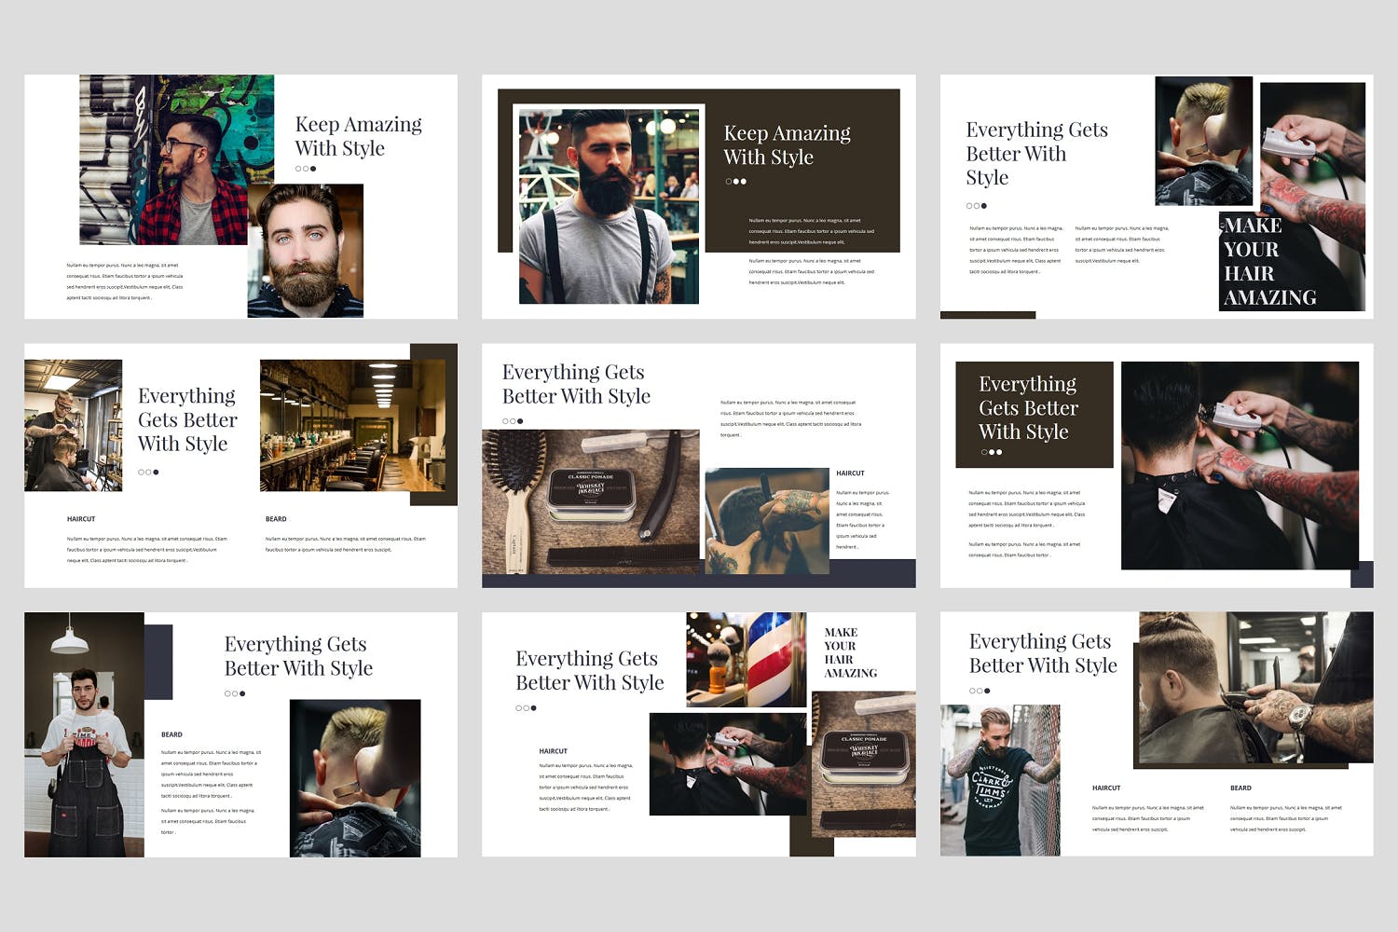Select the barber pole photo
This screenshot has width=1398, height=932.
pos(746,659)
